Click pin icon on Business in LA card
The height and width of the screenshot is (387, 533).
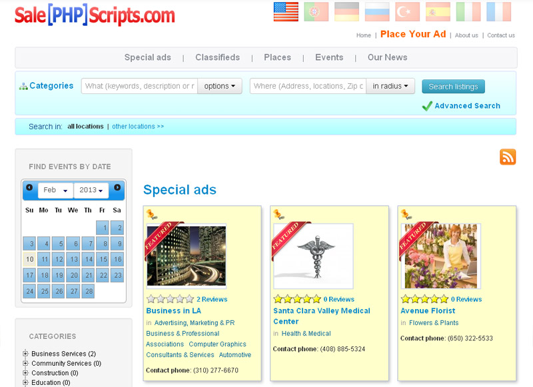coord(152,214)
